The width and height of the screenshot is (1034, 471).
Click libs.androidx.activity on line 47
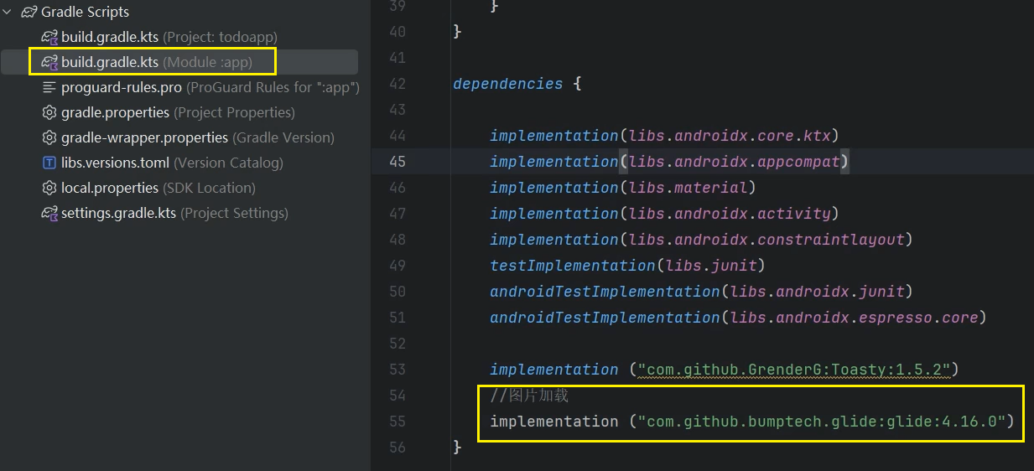coord(730,214)
